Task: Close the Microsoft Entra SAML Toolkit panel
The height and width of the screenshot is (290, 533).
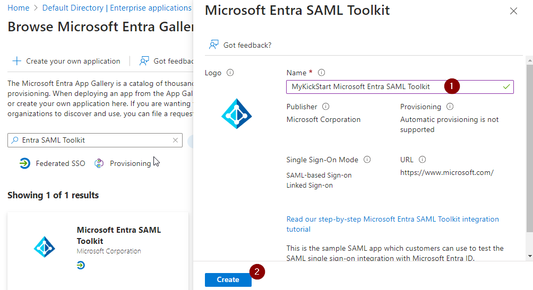Action: click(513, 11)
